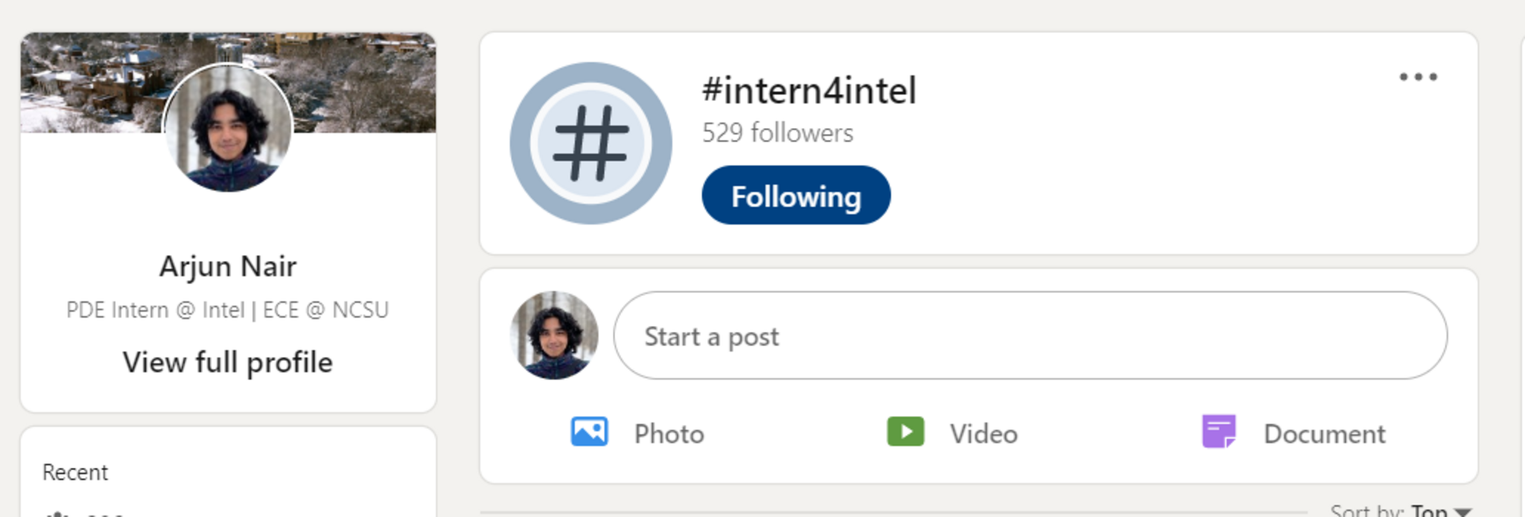Click the large hashtag circle icon
The image size is (1525, 517).
[590, 144]
